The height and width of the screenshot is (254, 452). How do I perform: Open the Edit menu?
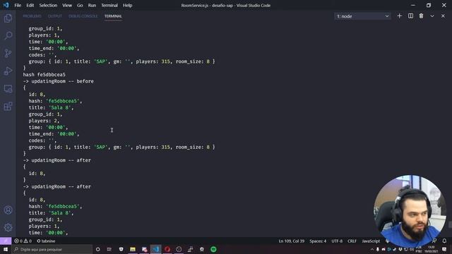pos(30,5)
